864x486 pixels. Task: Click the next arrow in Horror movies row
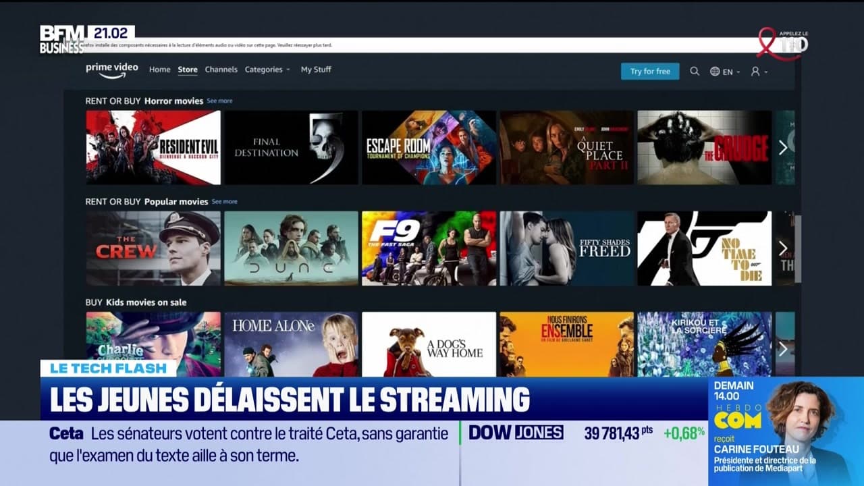[782, 147]
